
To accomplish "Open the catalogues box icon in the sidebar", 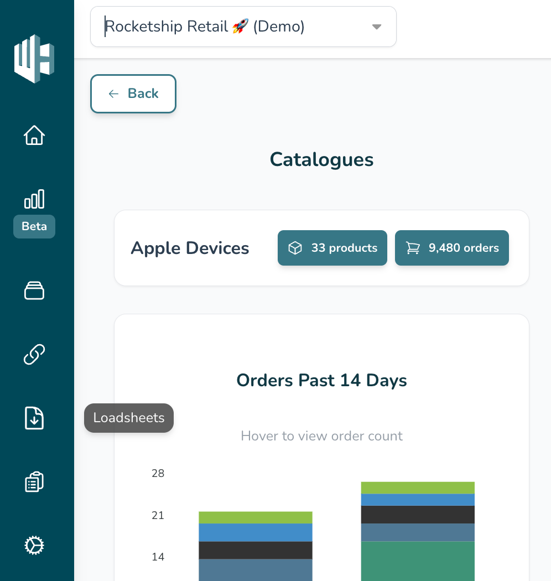I will point(34,290).
